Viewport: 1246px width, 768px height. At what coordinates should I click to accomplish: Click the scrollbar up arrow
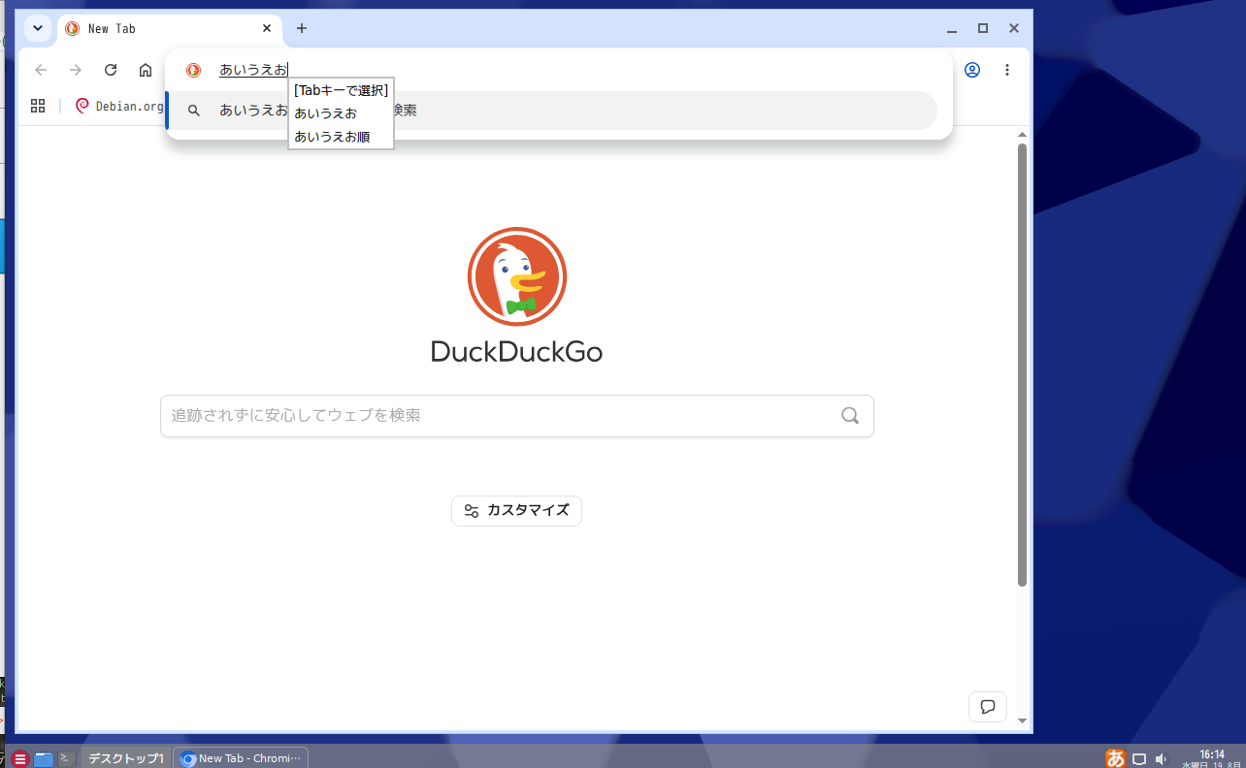(1022, 135)
